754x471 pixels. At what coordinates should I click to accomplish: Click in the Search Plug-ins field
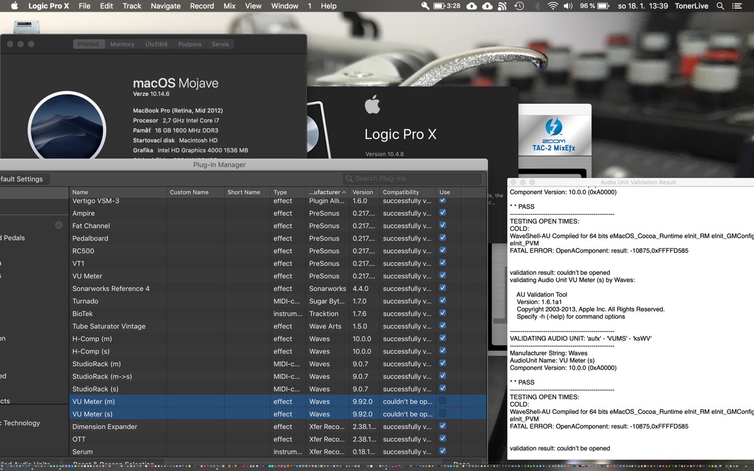[x=412, y=178]
